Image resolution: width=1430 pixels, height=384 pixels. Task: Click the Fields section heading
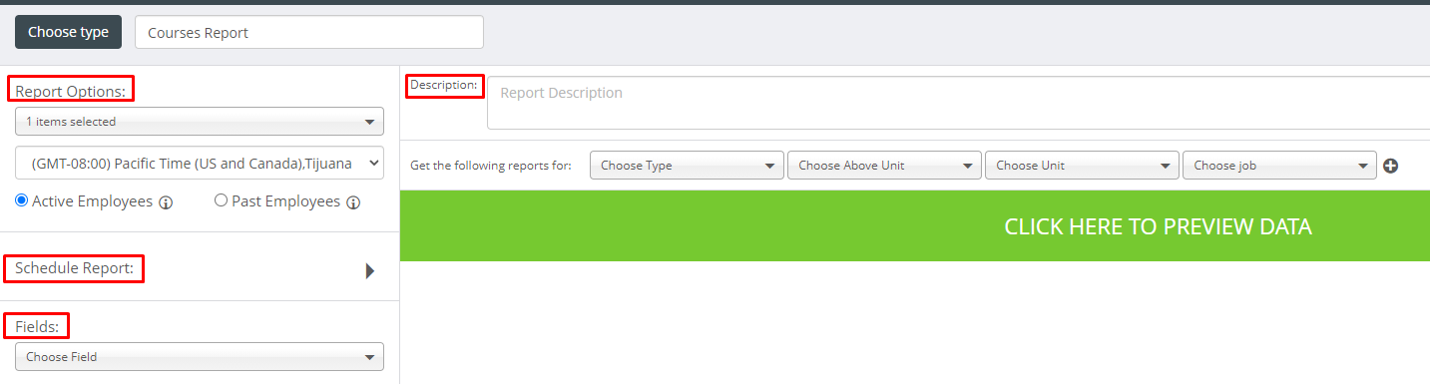click(x=37, y=325)
